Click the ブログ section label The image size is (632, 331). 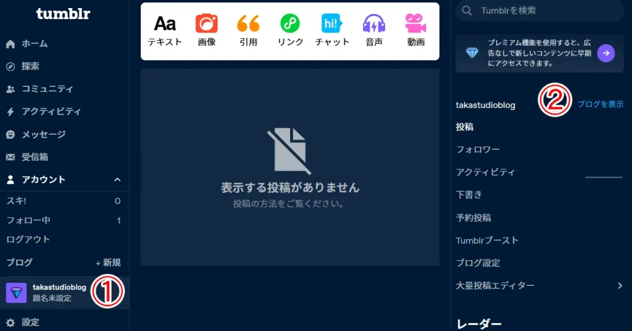19,263
